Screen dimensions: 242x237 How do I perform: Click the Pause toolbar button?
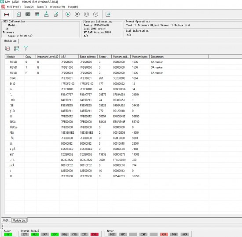coord(86,15)
